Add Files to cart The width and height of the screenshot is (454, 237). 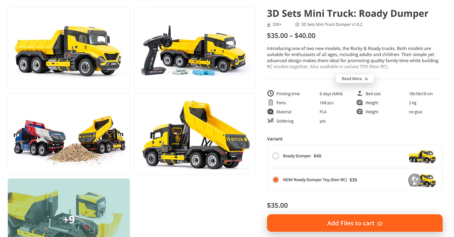[x=355, y=223]
